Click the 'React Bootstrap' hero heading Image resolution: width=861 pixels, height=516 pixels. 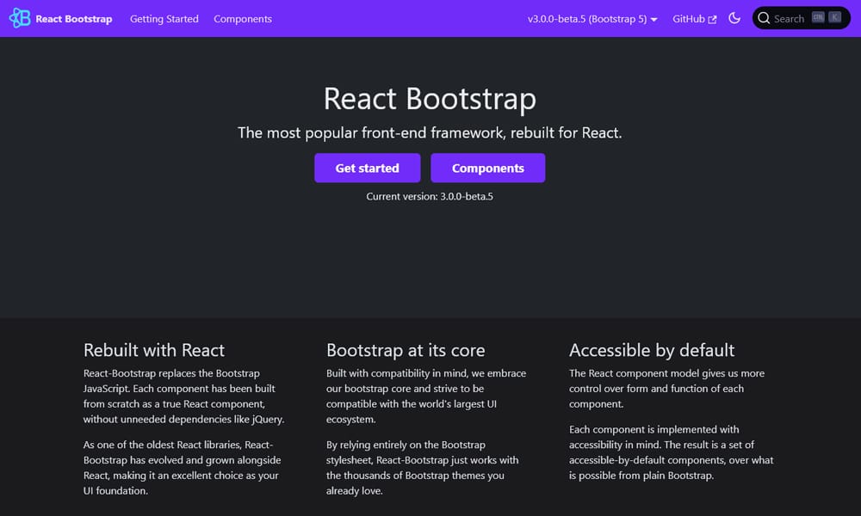430,99
